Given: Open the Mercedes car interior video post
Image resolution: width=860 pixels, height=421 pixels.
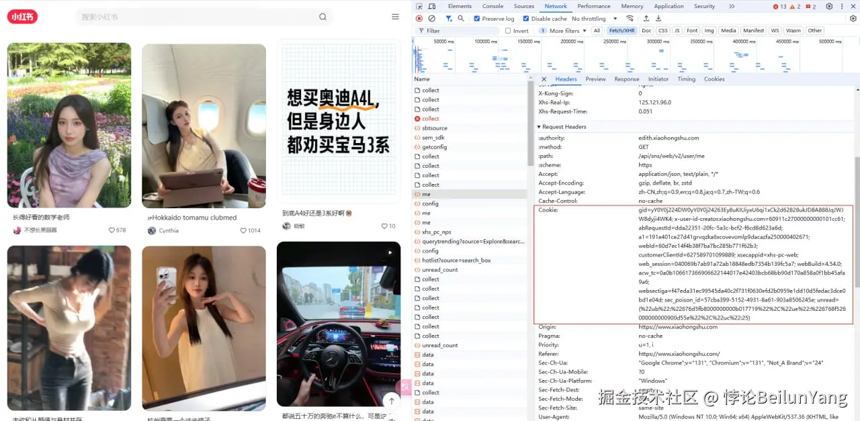Looking at the screenshot, I should 339,324.
